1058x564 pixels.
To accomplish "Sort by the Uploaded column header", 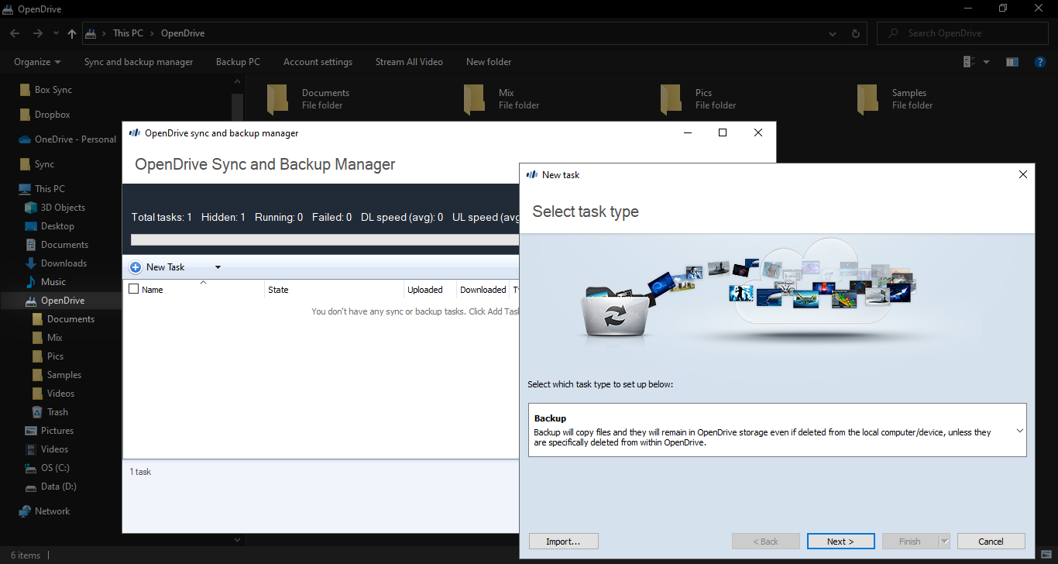I will 431,290.
